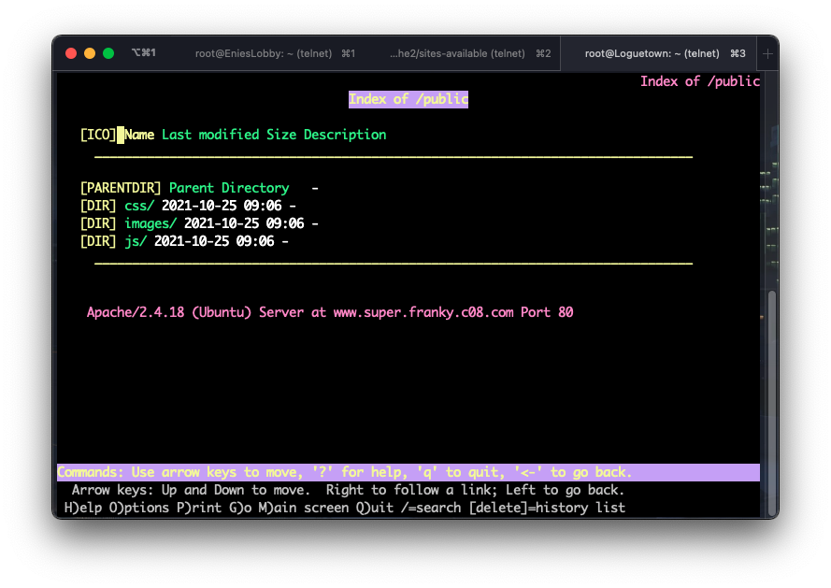Select the root@Loguetown telnet tab
The image size is (831, 588).
pos(659,53)
